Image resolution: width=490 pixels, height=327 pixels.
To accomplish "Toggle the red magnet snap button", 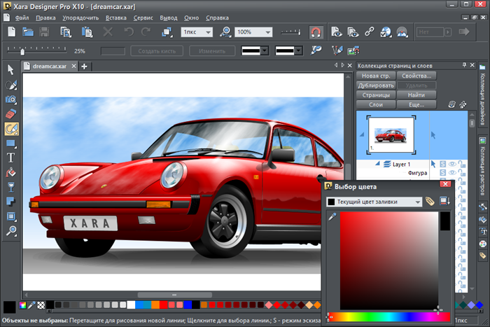I will (316, 32).
